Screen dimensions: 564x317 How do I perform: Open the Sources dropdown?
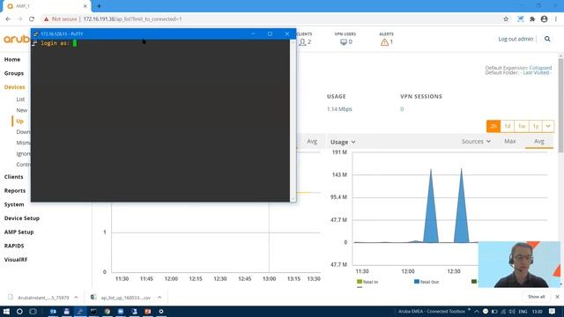(476, 142)
